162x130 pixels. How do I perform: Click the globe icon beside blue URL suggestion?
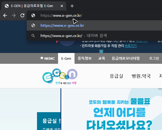click(33, 25)
